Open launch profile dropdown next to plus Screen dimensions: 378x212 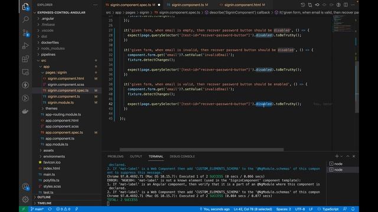[341, 156]
